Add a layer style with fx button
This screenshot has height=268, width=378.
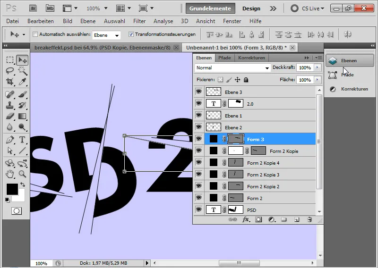[246, 219]
